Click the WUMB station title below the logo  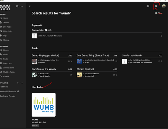[35, 120]
